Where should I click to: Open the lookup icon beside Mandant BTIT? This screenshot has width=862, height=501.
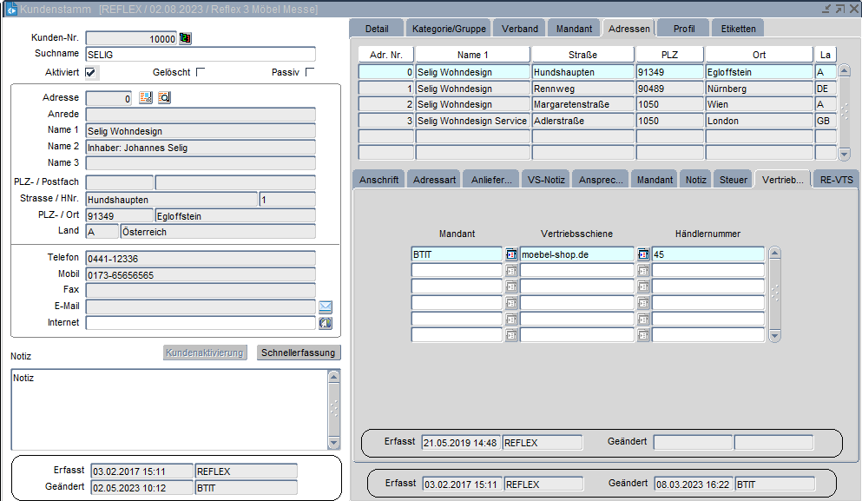511,254
